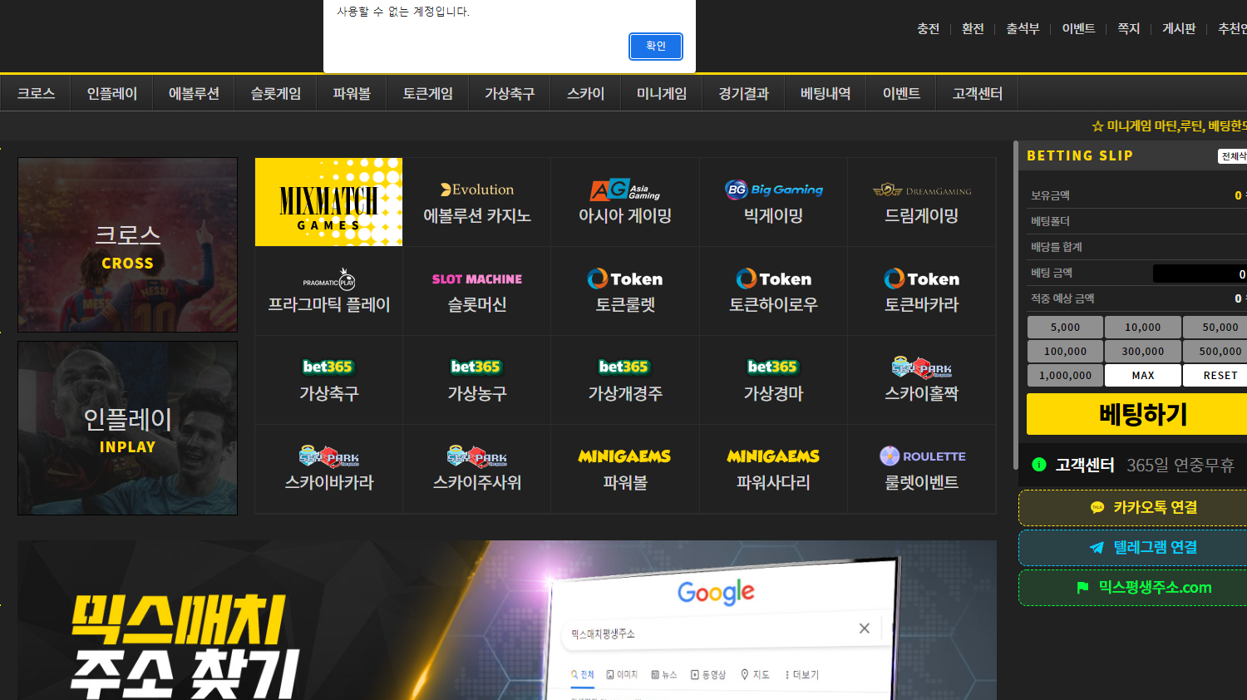
Task: Open 믹스평생주소.com link with flag icon
Action: tap(1133, 588)
